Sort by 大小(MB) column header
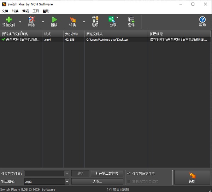The image size is (212, 192). (74, 34)
